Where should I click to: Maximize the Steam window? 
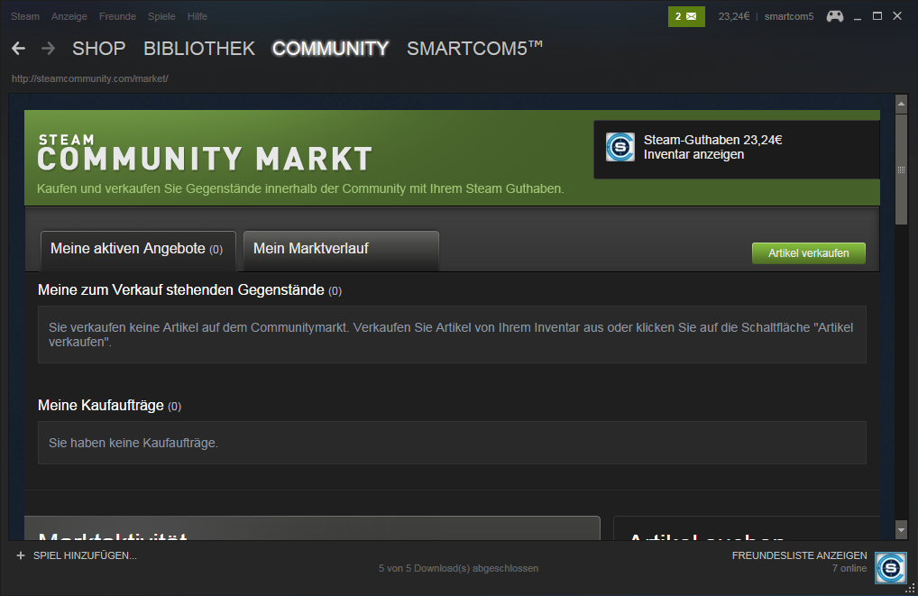pyautogui.click(x=877, y=16)
